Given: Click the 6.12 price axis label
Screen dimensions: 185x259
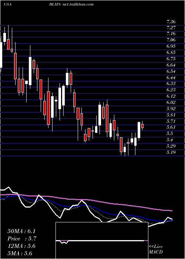Looking at the screenshot, I should pos(171,96).
